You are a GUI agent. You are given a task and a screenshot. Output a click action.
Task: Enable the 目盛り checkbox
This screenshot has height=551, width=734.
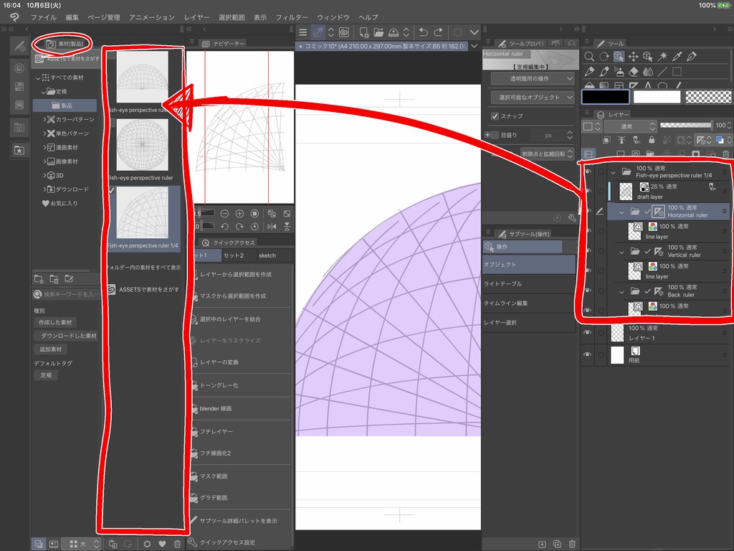495,135
